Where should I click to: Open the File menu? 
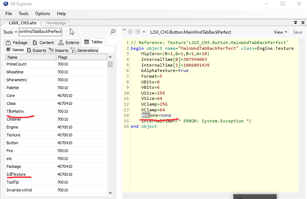point(9,14)
